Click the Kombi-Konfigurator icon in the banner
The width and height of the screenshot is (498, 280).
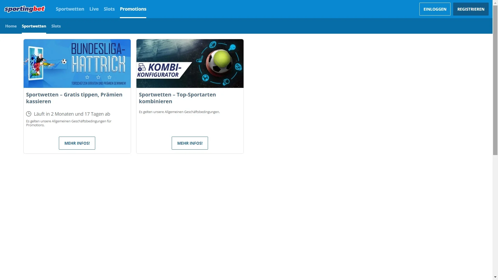[142, 67]
